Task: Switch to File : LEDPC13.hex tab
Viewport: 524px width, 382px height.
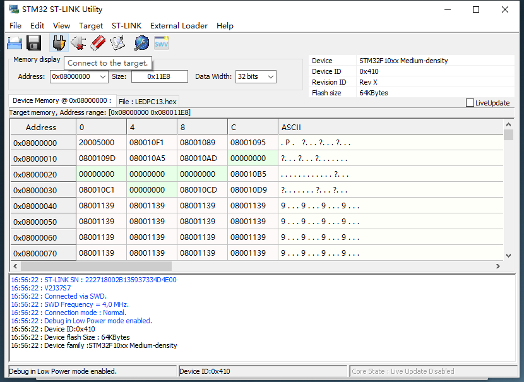Action: coord(148,102)
